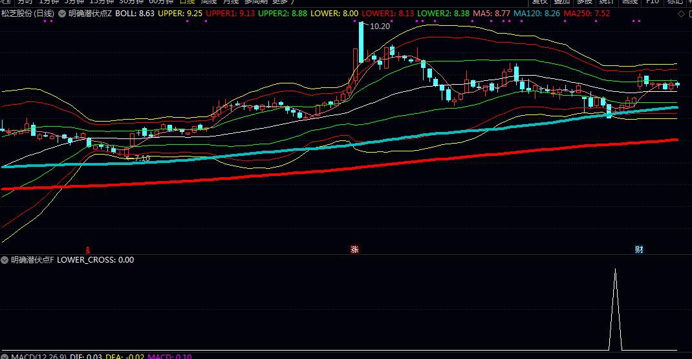Viewport: 692px width, 359px height.
Task: Click the LOWER_CROSS signal spike
Action: tap(615, 309)
